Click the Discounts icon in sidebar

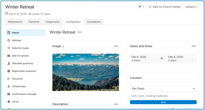click(9, 79)
